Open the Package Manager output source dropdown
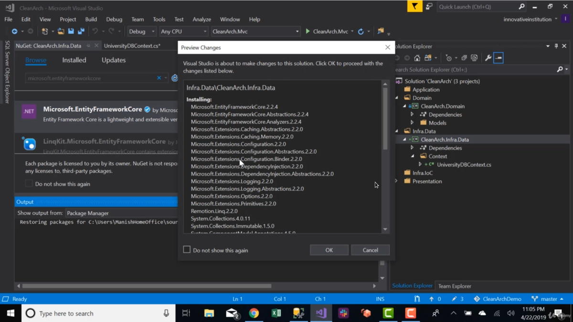Image resolution: width=573 pixels, height=322 pixels. pyautogui.click(x=121, y=213)
